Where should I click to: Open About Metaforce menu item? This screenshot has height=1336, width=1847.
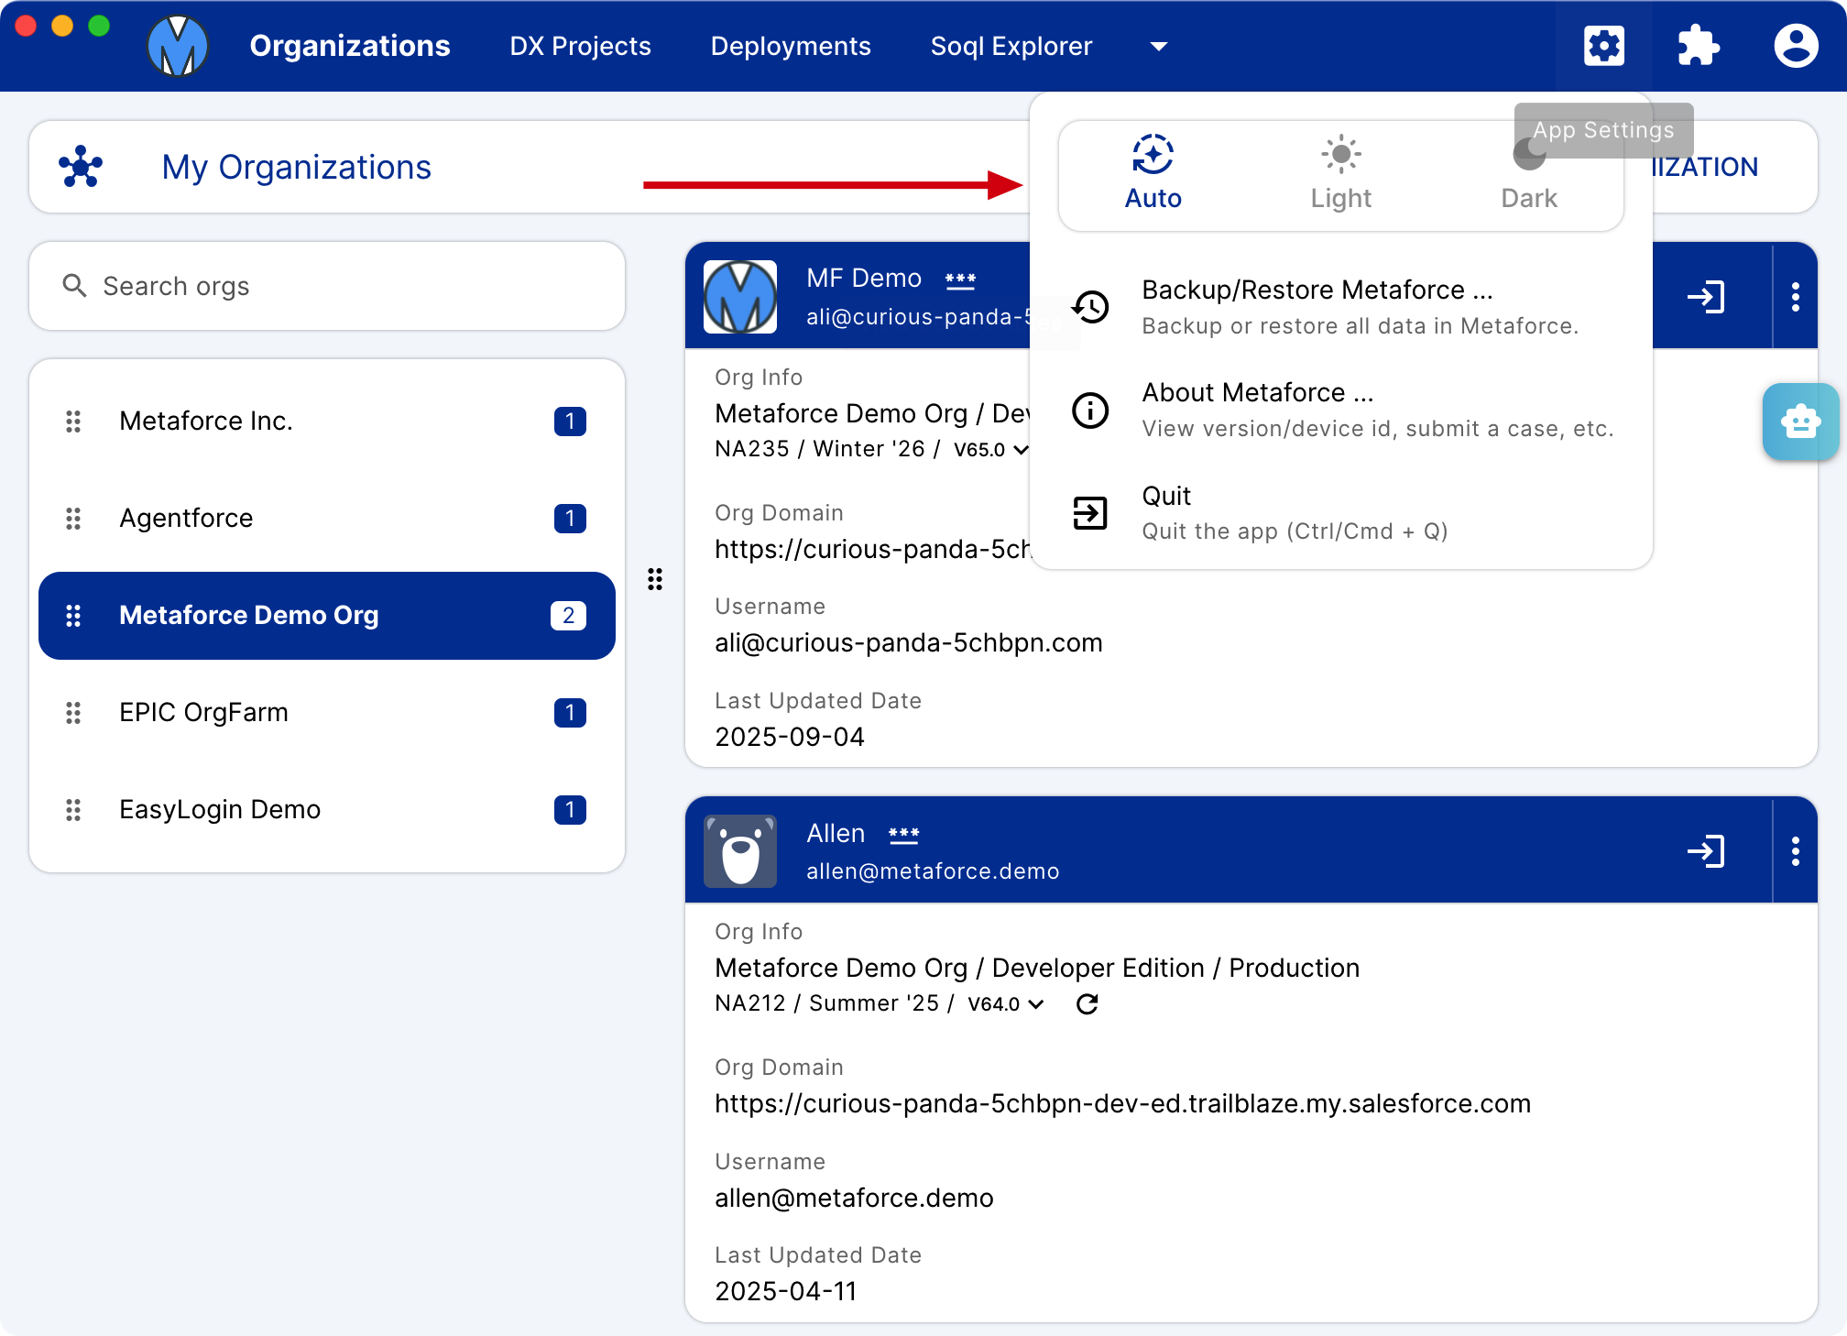[x=1341, y=410]
